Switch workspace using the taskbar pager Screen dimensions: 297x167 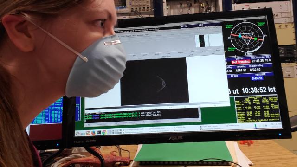point(115,132)
